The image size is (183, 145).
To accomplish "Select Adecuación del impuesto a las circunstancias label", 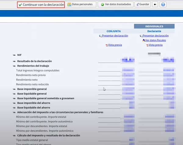I will [x=60, y=112].
